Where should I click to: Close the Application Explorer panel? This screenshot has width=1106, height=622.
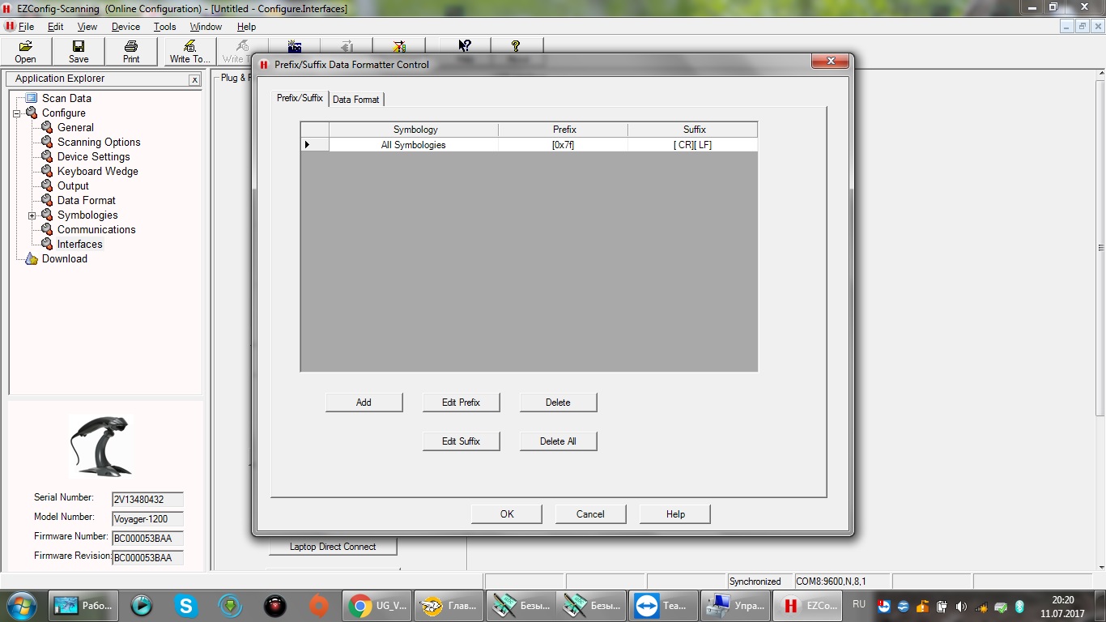194,79
